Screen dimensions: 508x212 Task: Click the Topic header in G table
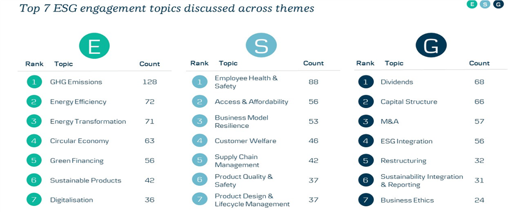(x=394, y=63)
